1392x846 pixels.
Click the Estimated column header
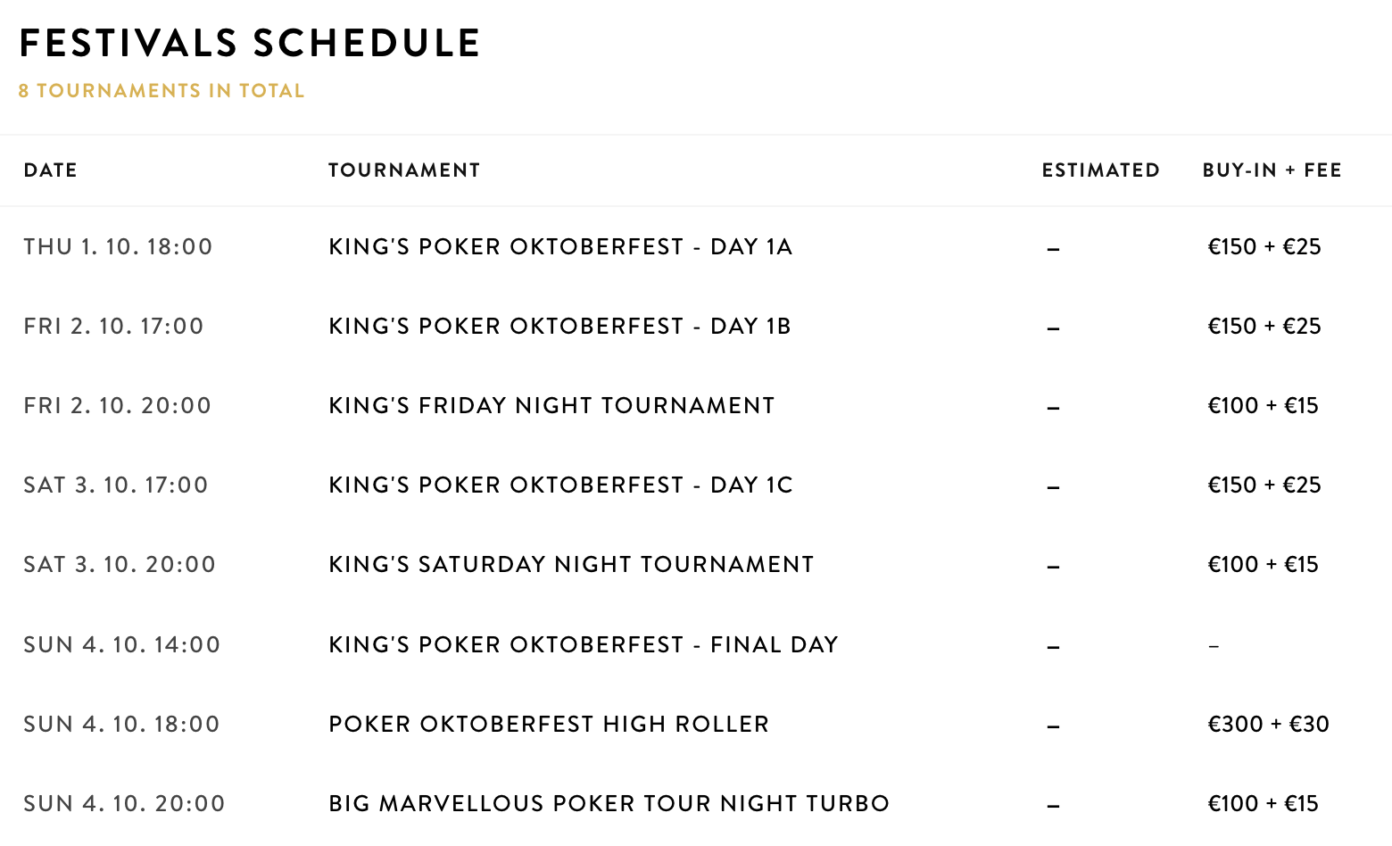click(1100, 170)
